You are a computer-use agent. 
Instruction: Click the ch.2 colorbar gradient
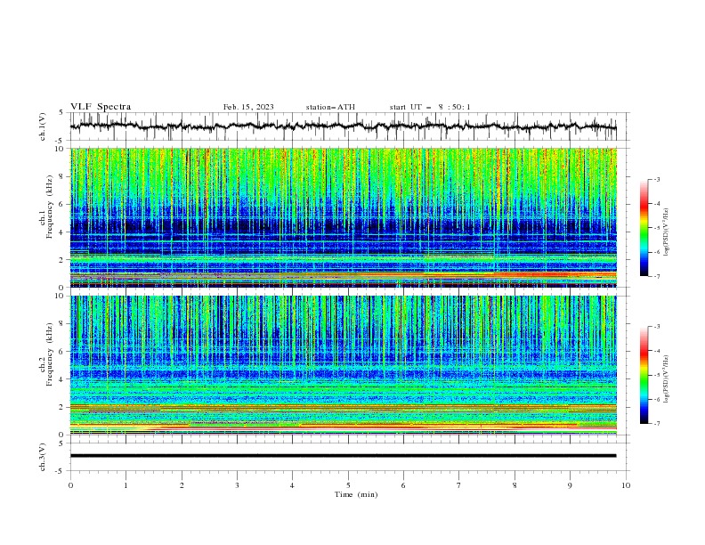[644, 375]
